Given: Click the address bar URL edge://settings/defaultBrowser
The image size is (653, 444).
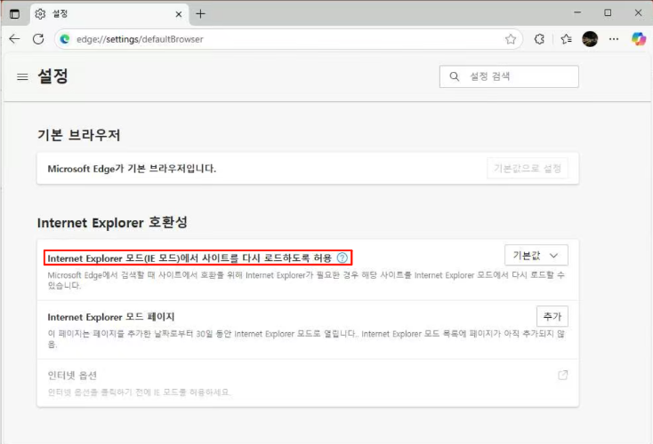Looking at the screenshot, I should 140,39.
